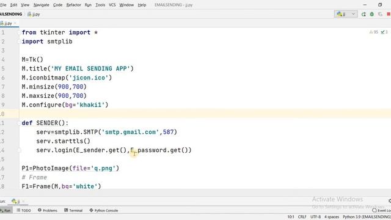Click the 3 typos checkmark indicator
391x220 pixels.
point(384,32)
